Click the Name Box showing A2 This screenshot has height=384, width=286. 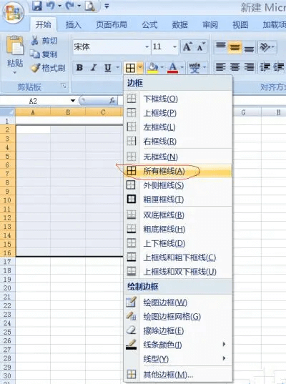click(39, 101)
